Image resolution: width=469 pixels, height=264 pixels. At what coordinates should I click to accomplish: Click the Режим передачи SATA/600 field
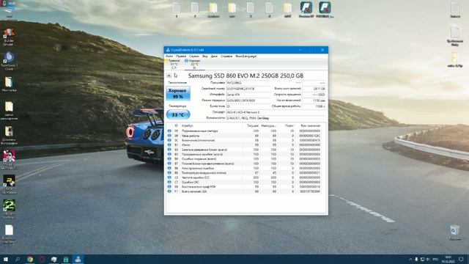[248, 100]
